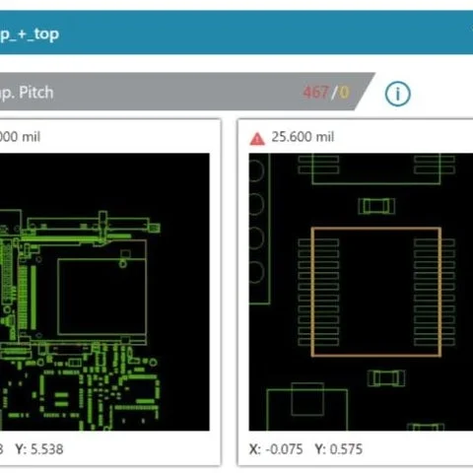Click the small resistor footprint above the highlighted chip
Image resolution: width=473 pixels, height=473 pixels.
pyautogui.click(x=376, y=206)
